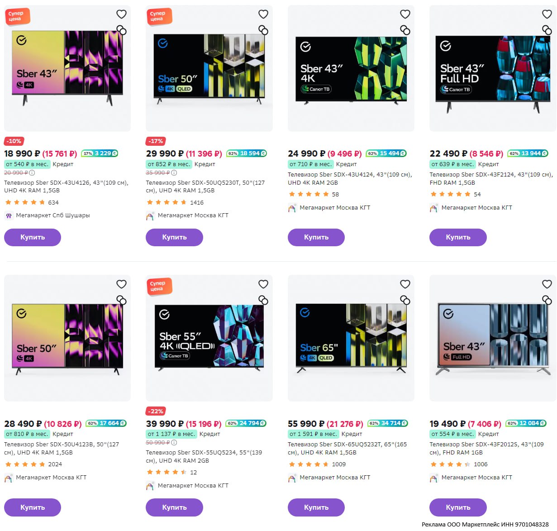Compare the Sber 43" Full HD TV
Image resolution: width=557 pixels, height=531 pixels.
[x=547, y=30]
